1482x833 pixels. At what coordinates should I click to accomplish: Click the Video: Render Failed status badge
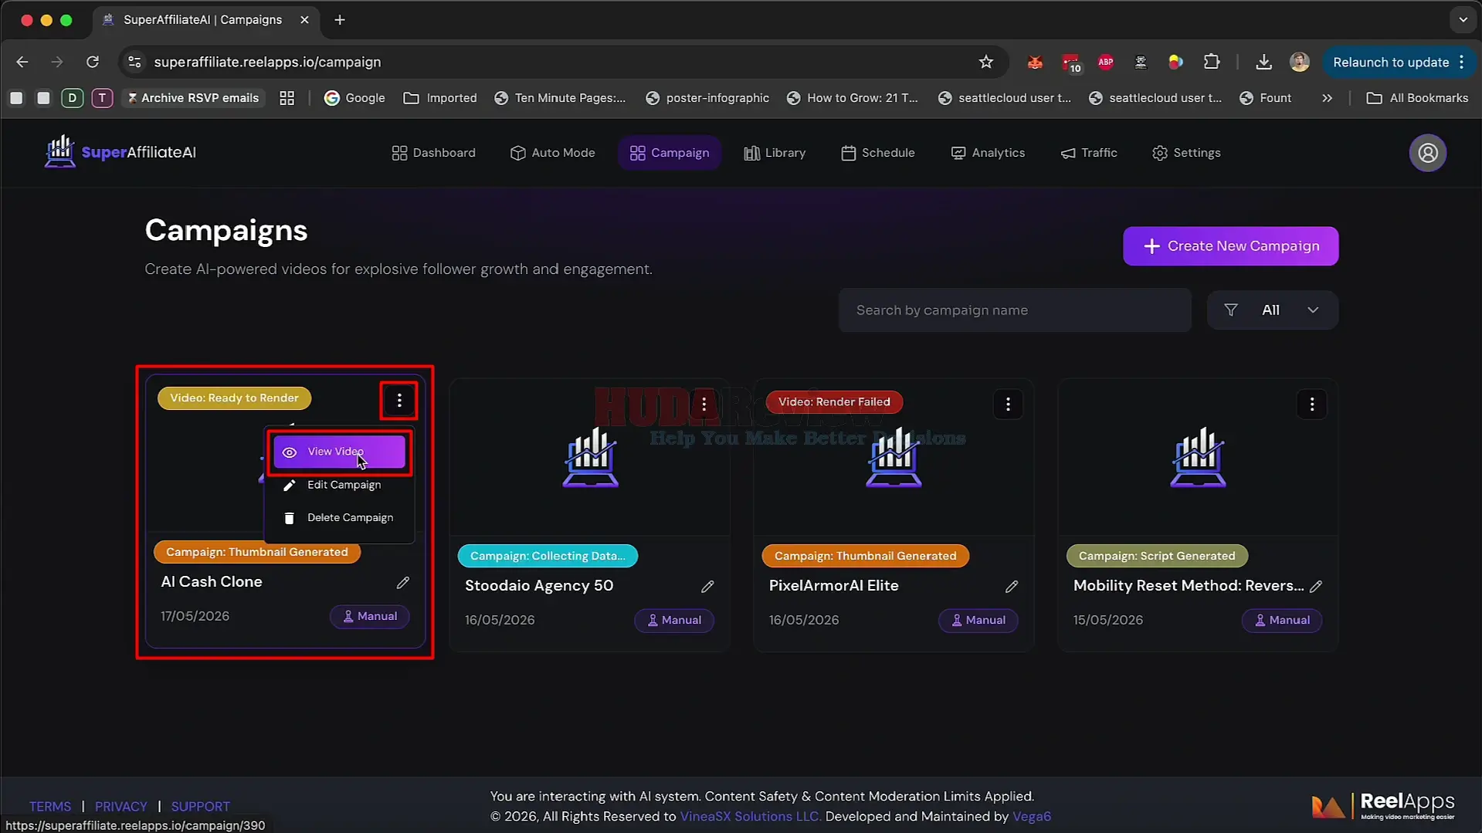pyautogui.click(x=834, y=401)
